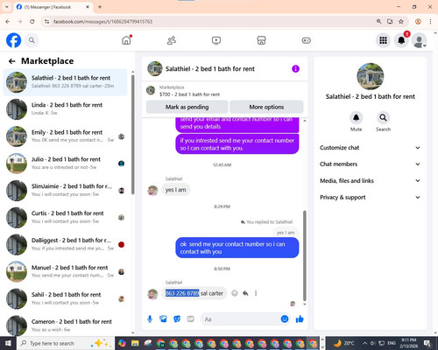The width and height of the screenshot is (438, 350).
Task: Open the Emily conversation in the list
Action: point(66,136)
